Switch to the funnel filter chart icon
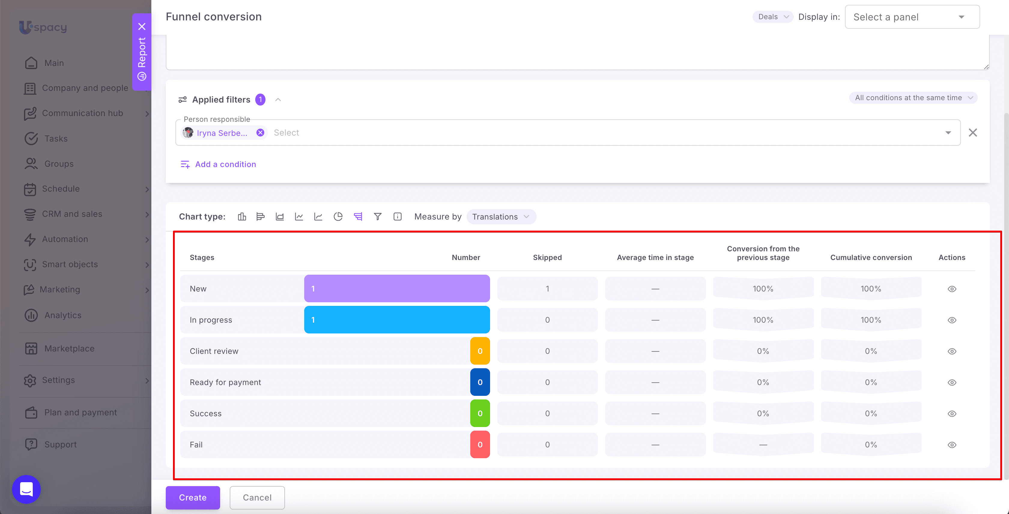The width and height of the screenshot is (1009, 514). click(x=377, y=217)
